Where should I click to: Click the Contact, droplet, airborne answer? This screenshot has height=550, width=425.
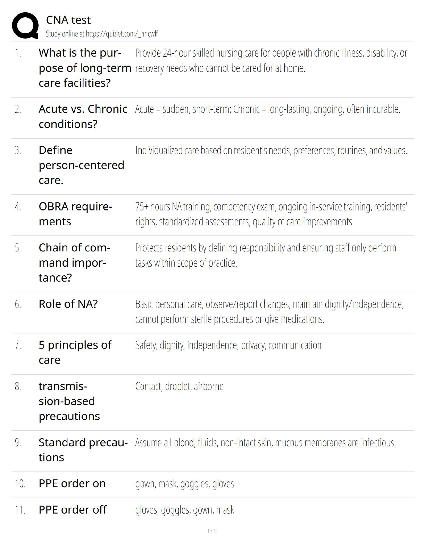tap(179, 386)
